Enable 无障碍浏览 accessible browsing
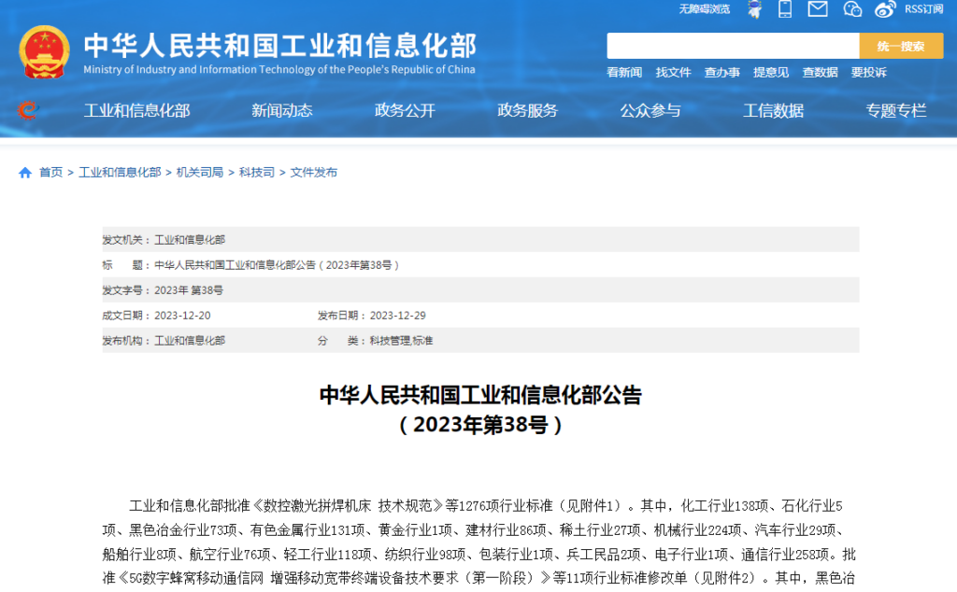This screenshot has height=592, width=957. pyautogui.click(x=706, y=10)
